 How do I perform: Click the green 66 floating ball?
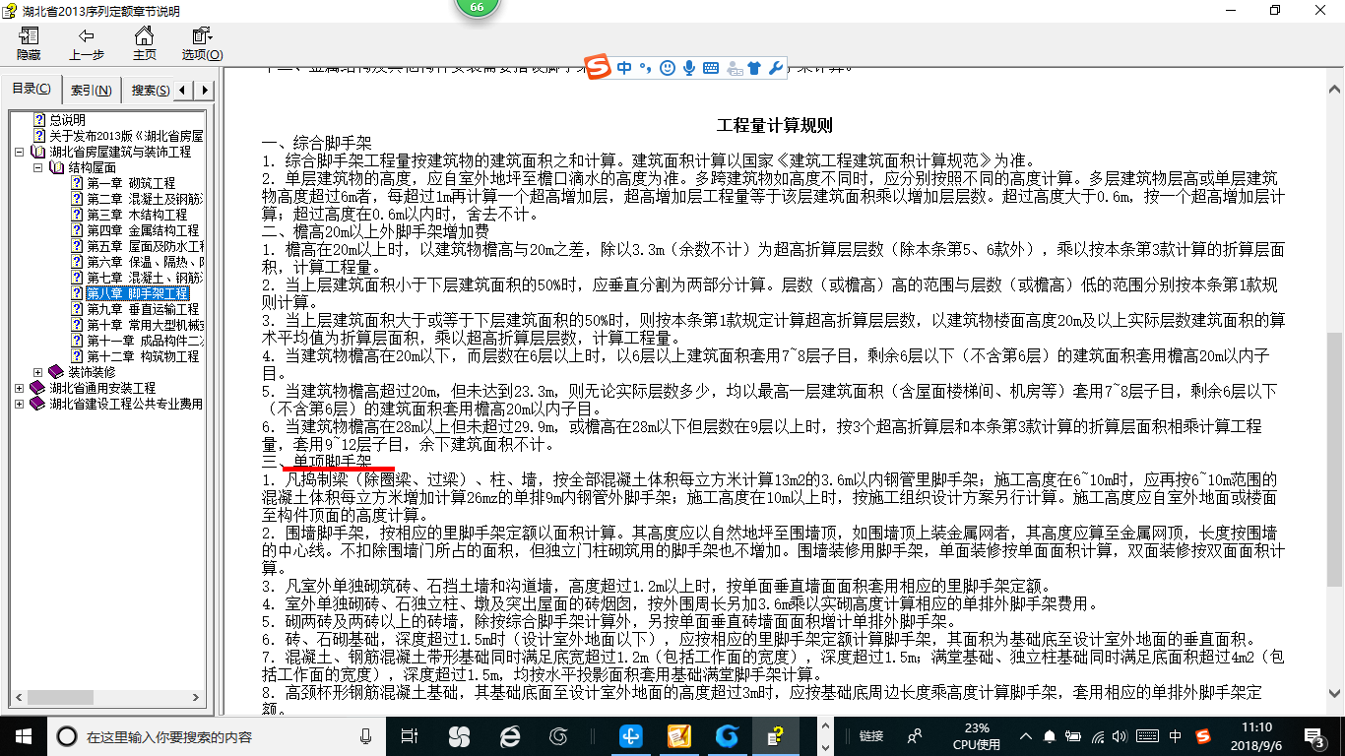[477, 8]
